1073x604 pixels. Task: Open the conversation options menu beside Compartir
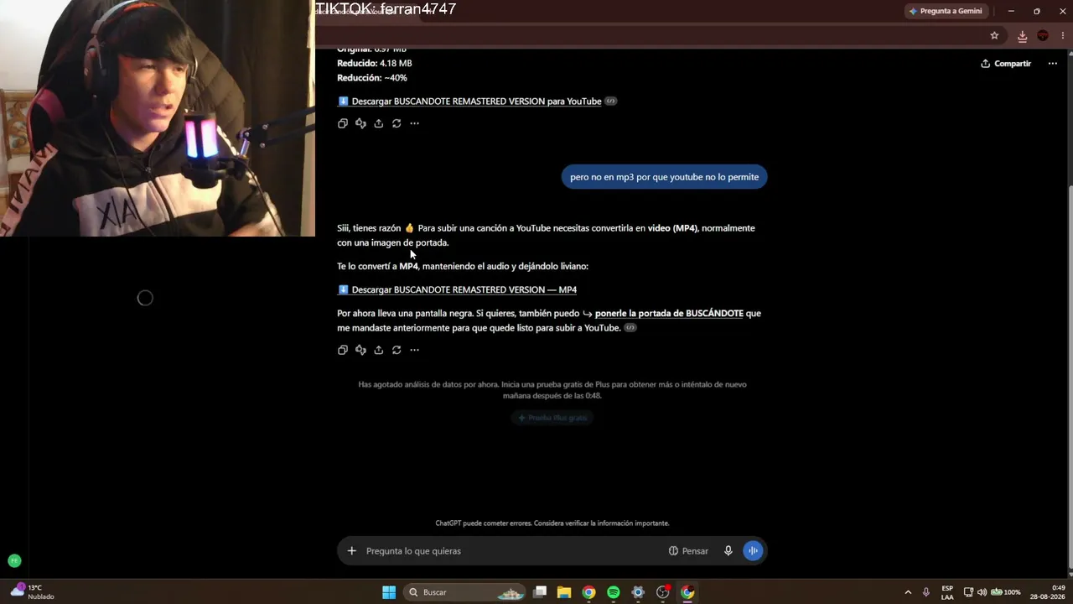pos(1053,64)
